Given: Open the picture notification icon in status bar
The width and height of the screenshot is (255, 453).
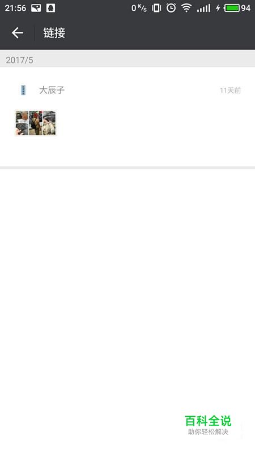Looking at the screenshot, I should [x=36, y=8].
